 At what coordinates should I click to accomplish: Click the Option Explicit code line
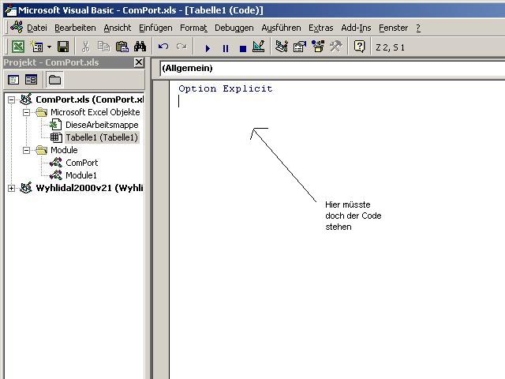tap(226, 88)
